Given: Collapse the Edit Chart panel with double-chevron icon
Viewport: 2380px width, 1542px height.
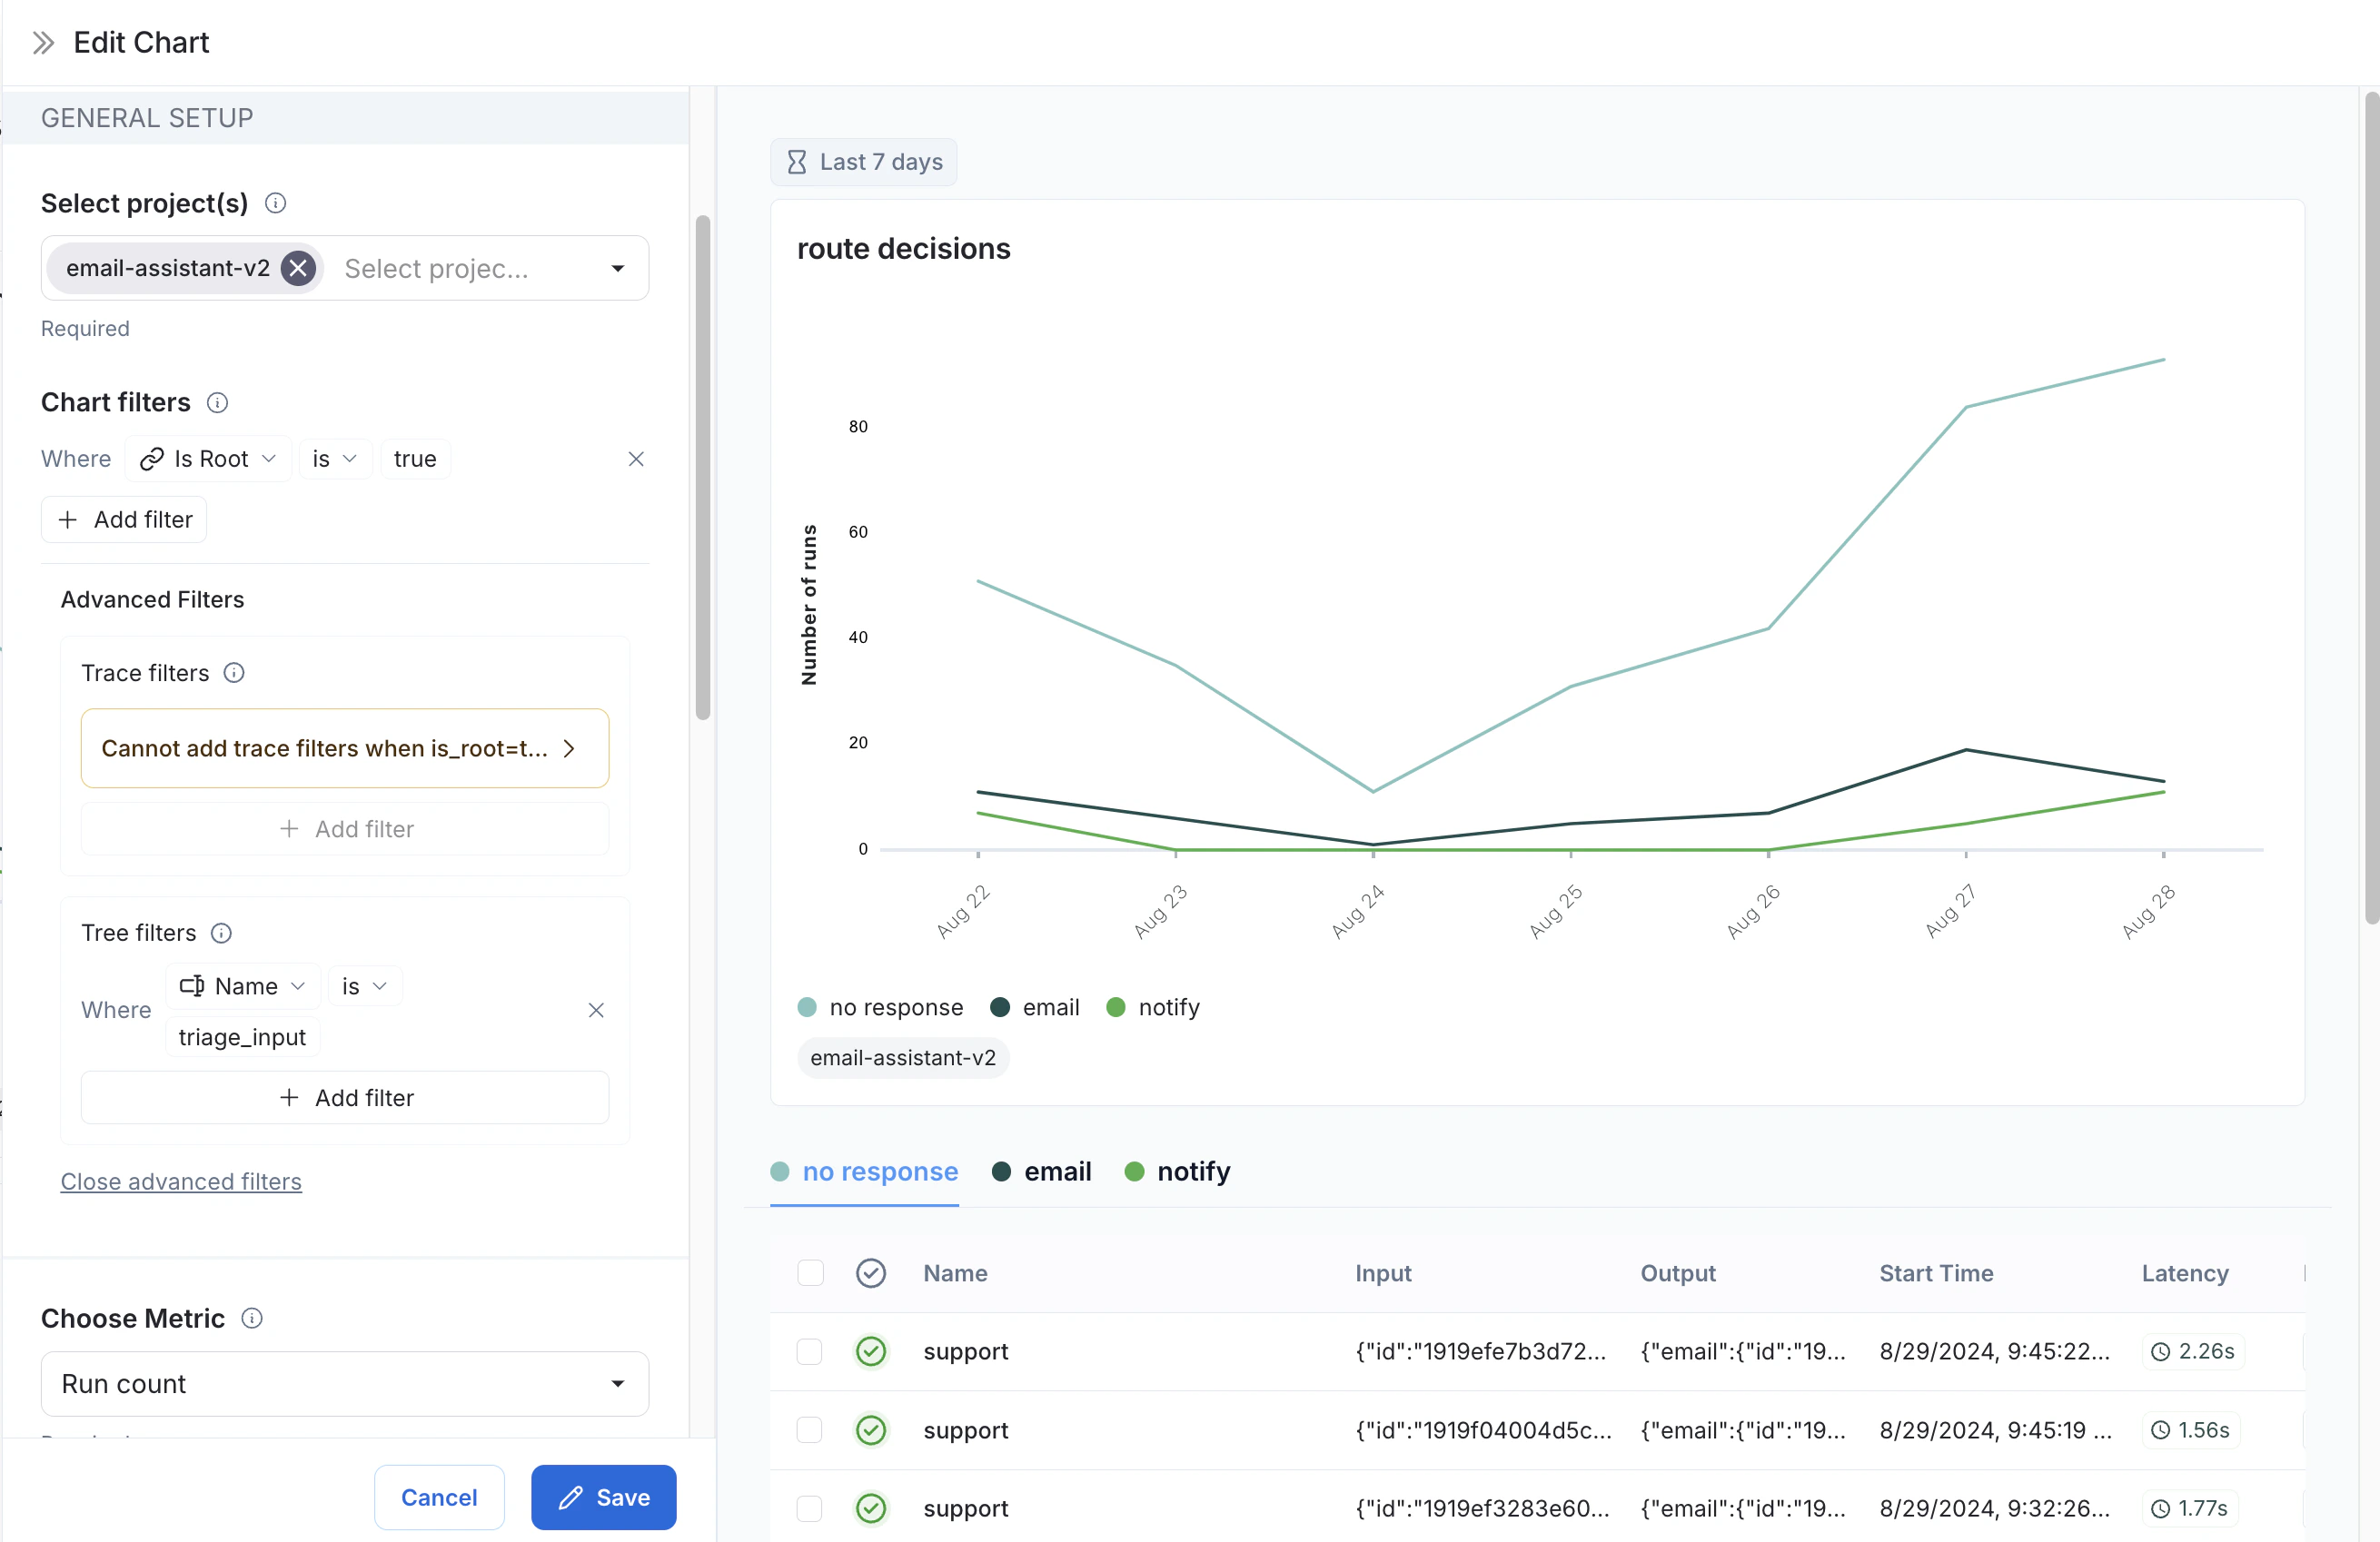Looking at the screenshot, I should click(43, 42).
